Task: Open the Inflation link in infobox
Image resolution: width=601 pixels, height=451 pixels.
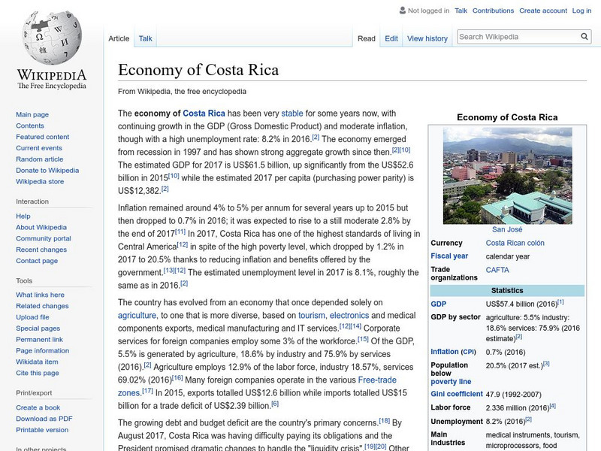Action: click(x=444, y=351)
